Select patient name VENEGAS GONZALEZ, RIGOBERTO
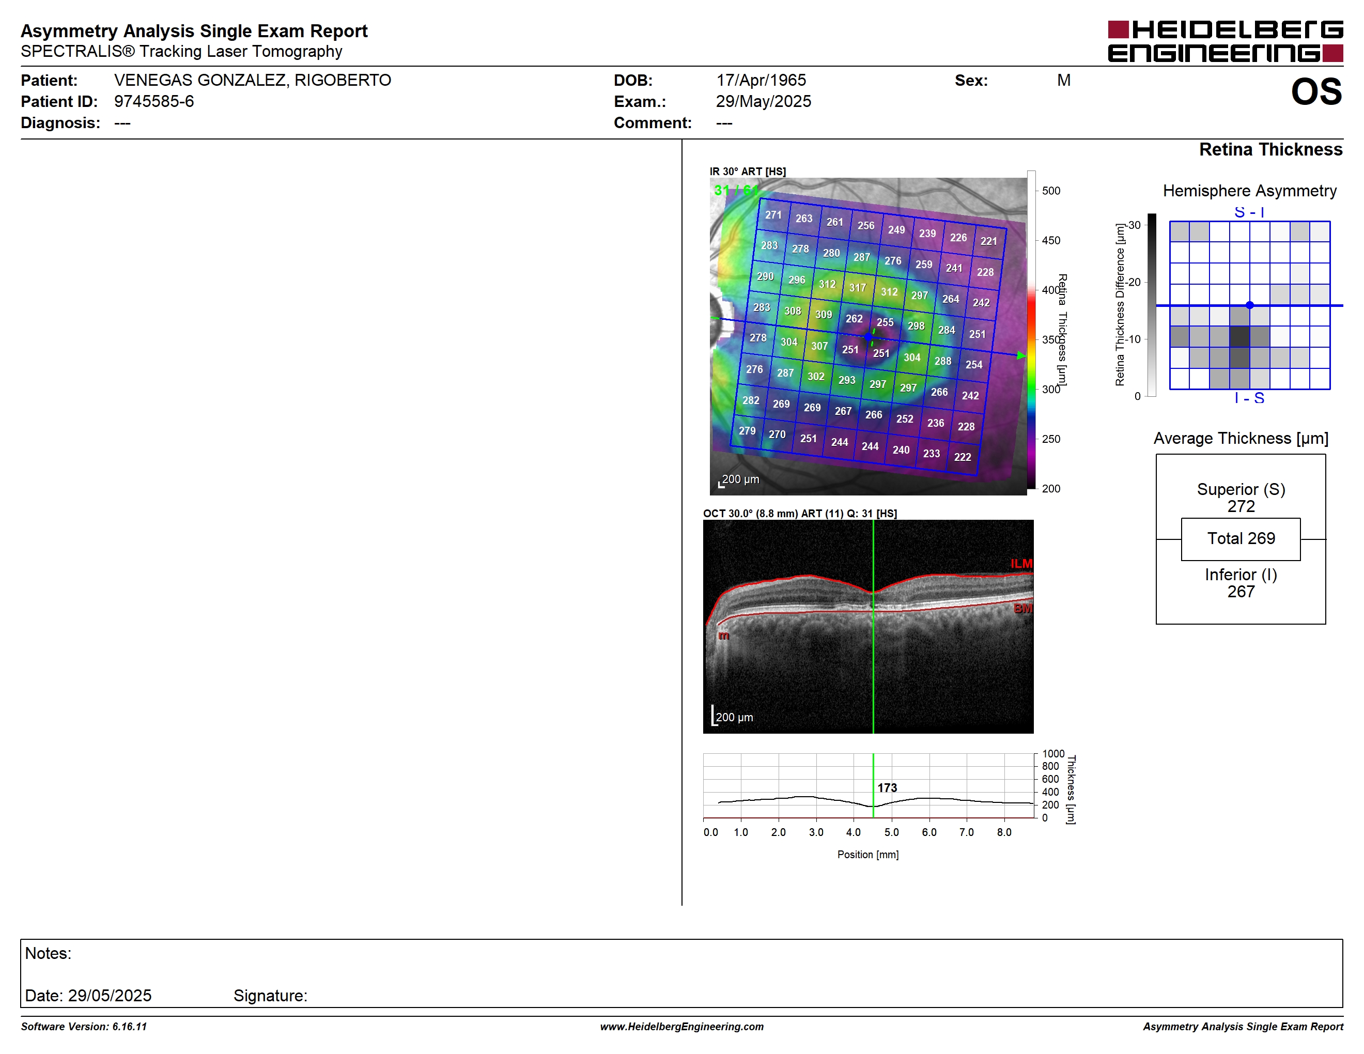The height and width of the screenshot is (1054, 1364). click(252, 80)
